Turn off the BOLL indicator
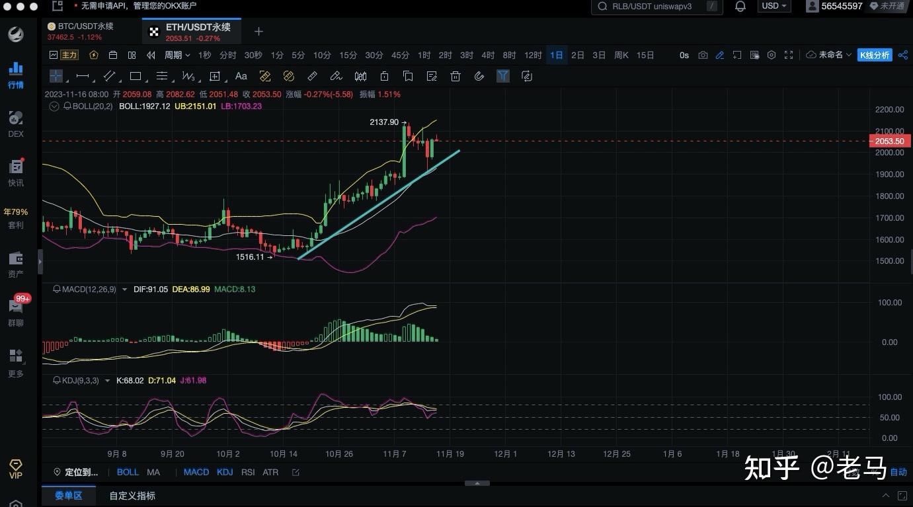Screen dimensions: 913x507 128,472
